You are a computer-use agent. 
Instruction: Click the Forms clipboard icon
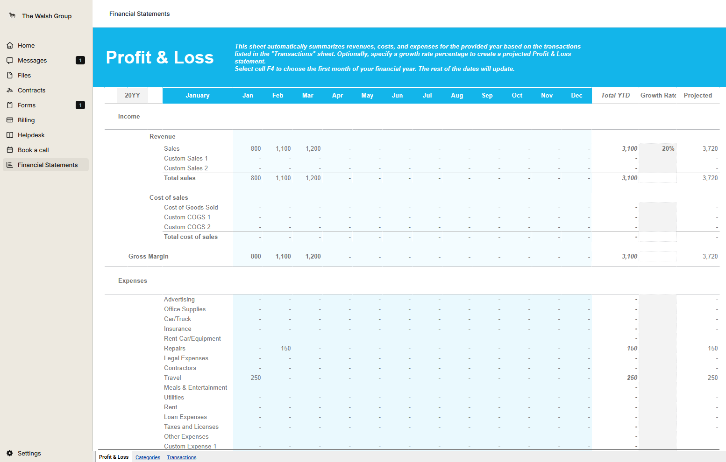click(x=10, y=105)
